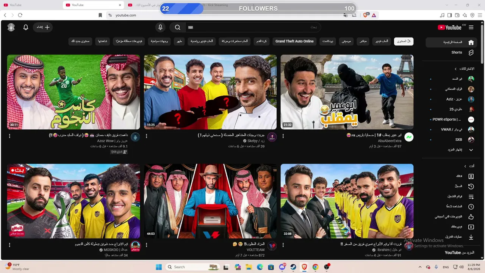Select the 'مباشر' filter chip
The image size is (485, 273).
coord(364,41)
